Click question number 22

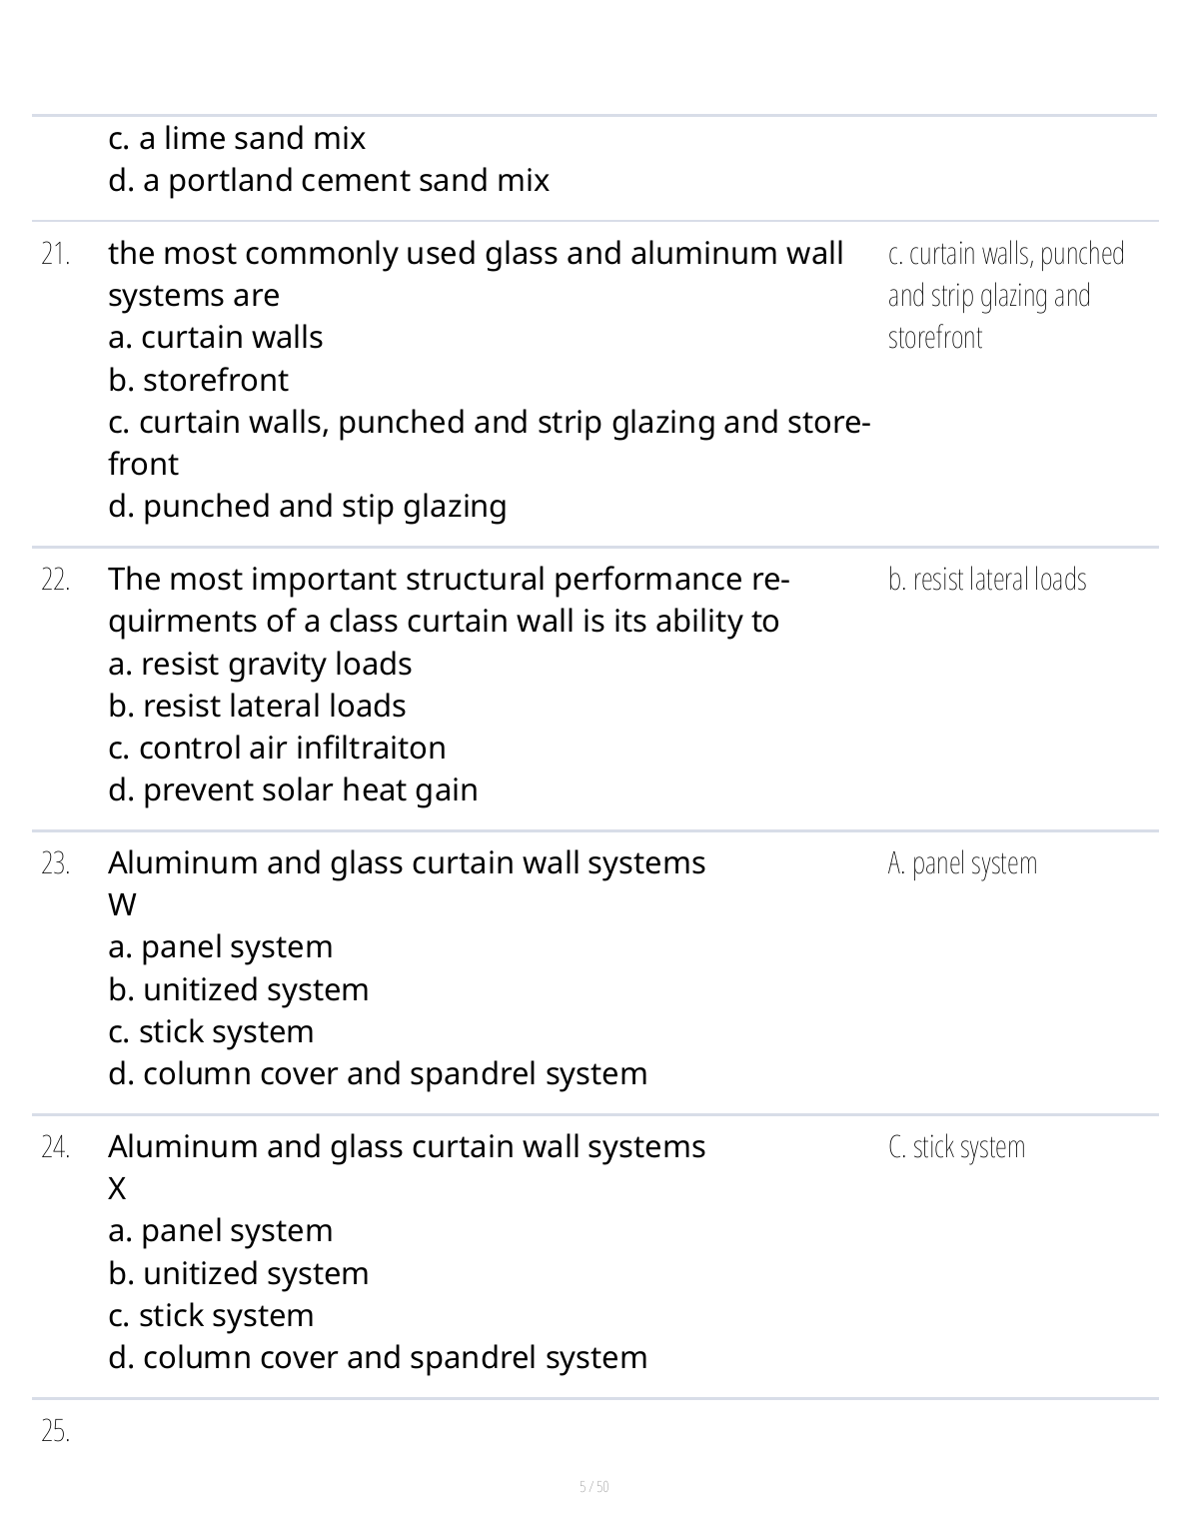pos(56,581)
